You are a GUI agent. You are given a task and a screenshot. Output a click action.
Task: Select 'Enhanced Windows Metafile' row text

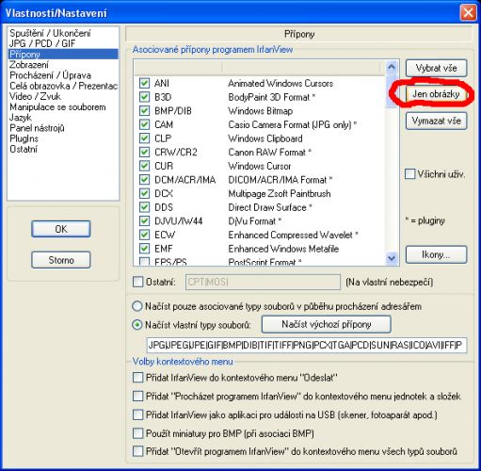(283, 249)
